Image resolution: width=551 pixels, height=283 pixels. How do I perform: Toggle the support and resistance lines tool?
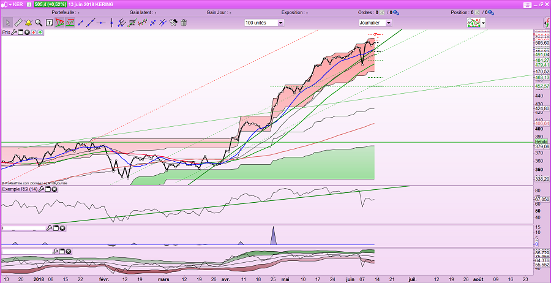coord(70,23)
